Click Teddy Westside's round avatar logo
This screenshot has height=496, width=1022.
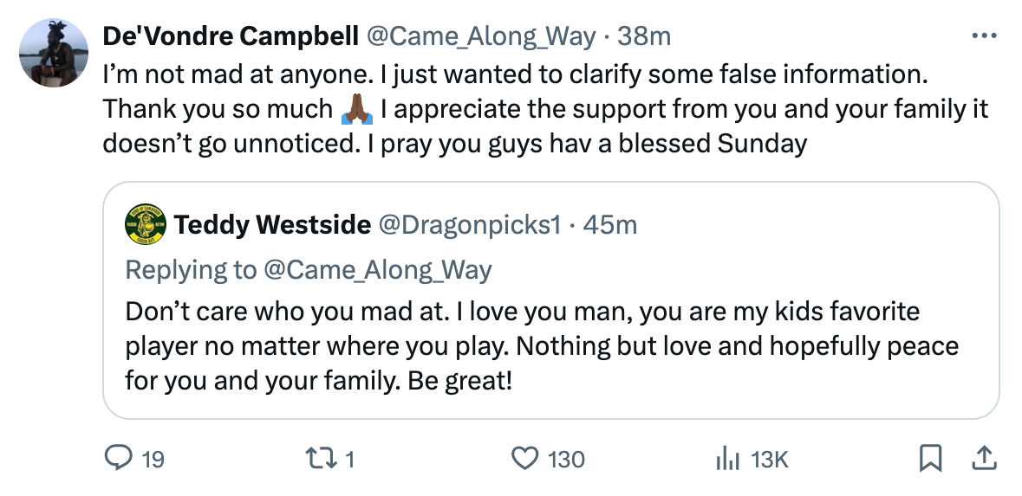coord(146,226)
